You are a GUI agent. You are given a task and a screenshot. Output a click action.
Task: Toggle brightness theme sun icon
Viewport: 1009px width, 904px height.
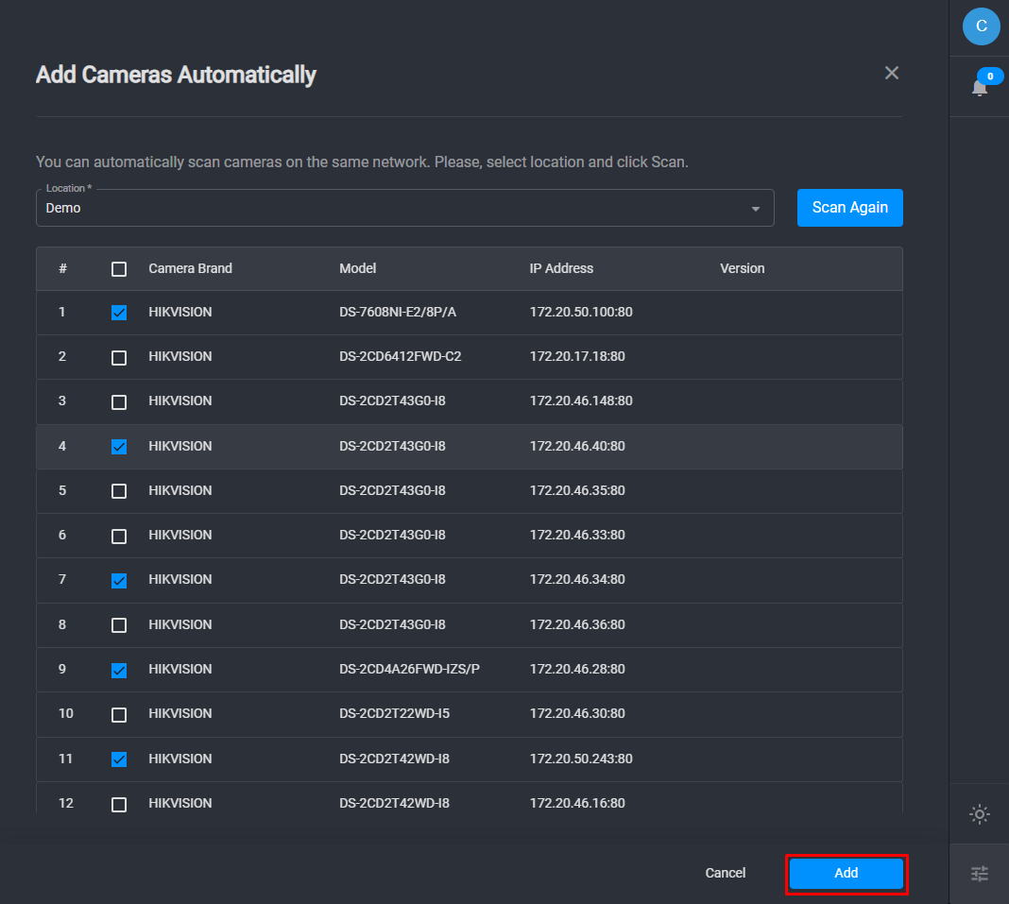pyautogui.click(x=980, y=814)
